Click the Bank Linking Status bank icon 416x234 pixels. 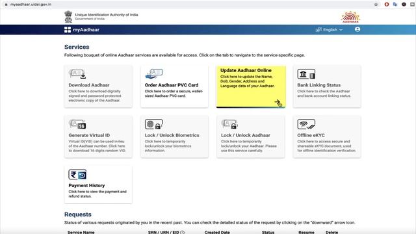click(x=306, y=74)
